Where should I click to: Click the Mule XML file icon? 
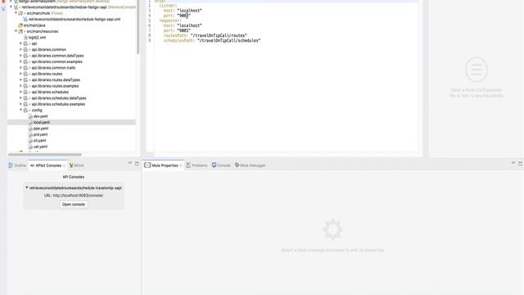[x=25, y=19]
